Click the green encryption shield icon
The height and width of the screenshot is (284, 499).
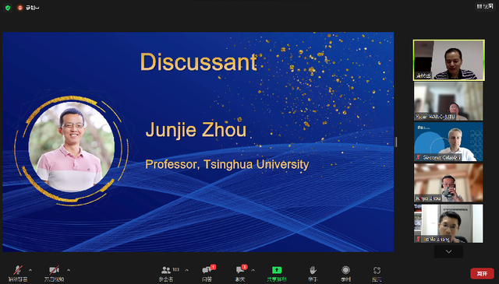coord(8,8)
